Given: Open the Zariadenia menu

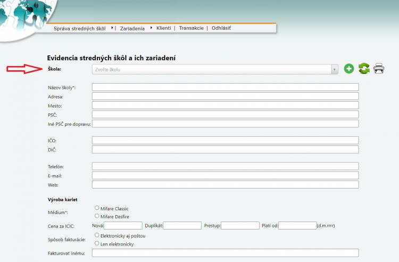Looking at the screenshot, I should point(132,28).
